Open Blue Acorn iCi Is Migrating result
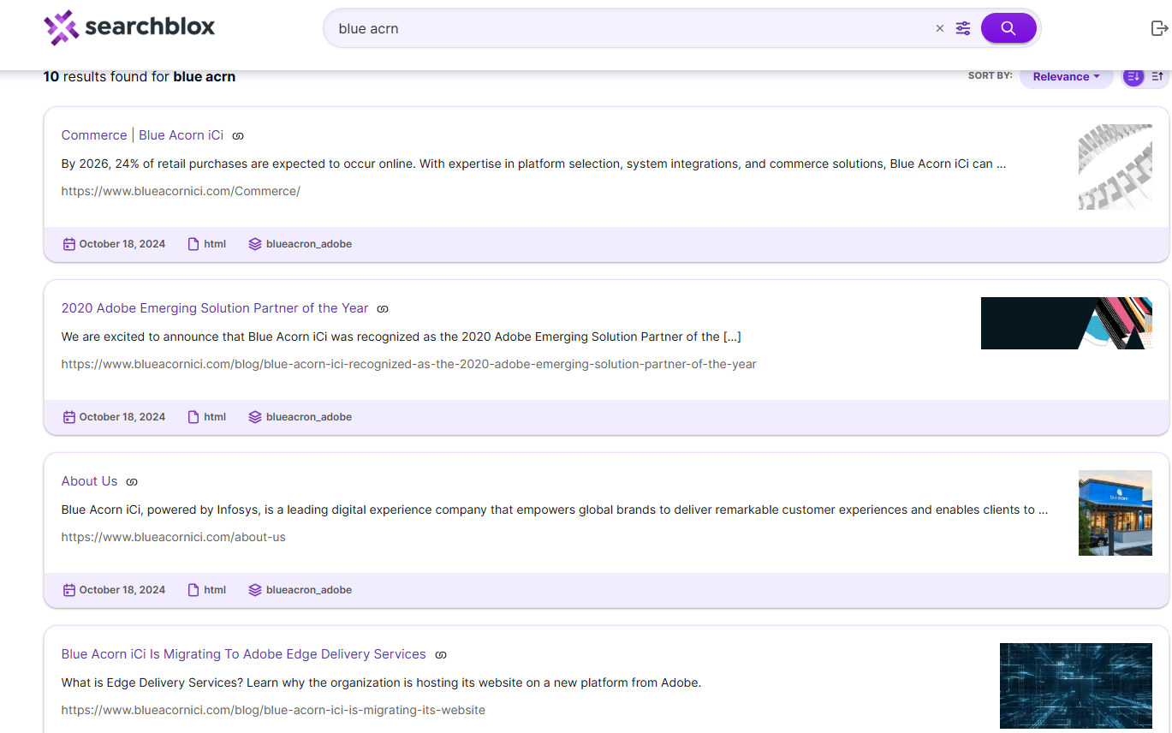This screenshot has width=1172, height=733. coord(243,654)
